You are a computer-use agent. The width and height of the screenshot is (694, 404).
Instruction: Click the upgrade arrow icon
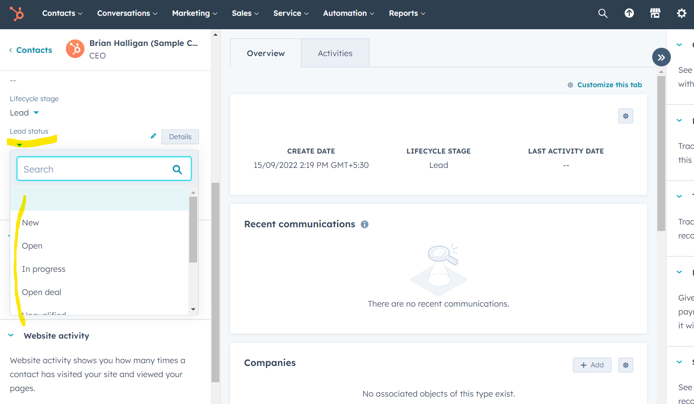click(629, 13)
